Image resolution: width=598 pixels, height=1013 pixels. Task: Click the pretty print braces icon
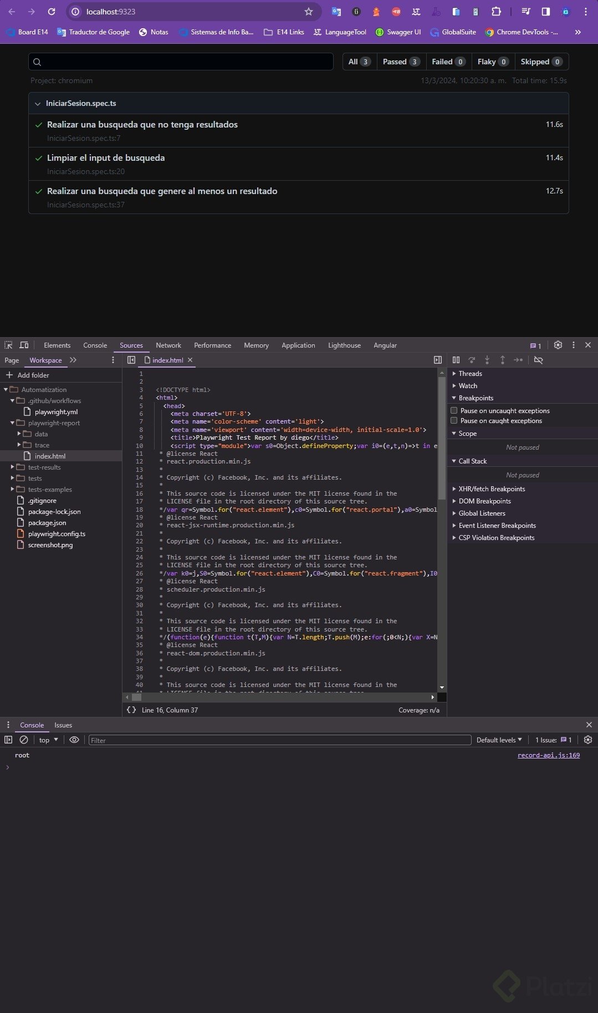point(131,710)
